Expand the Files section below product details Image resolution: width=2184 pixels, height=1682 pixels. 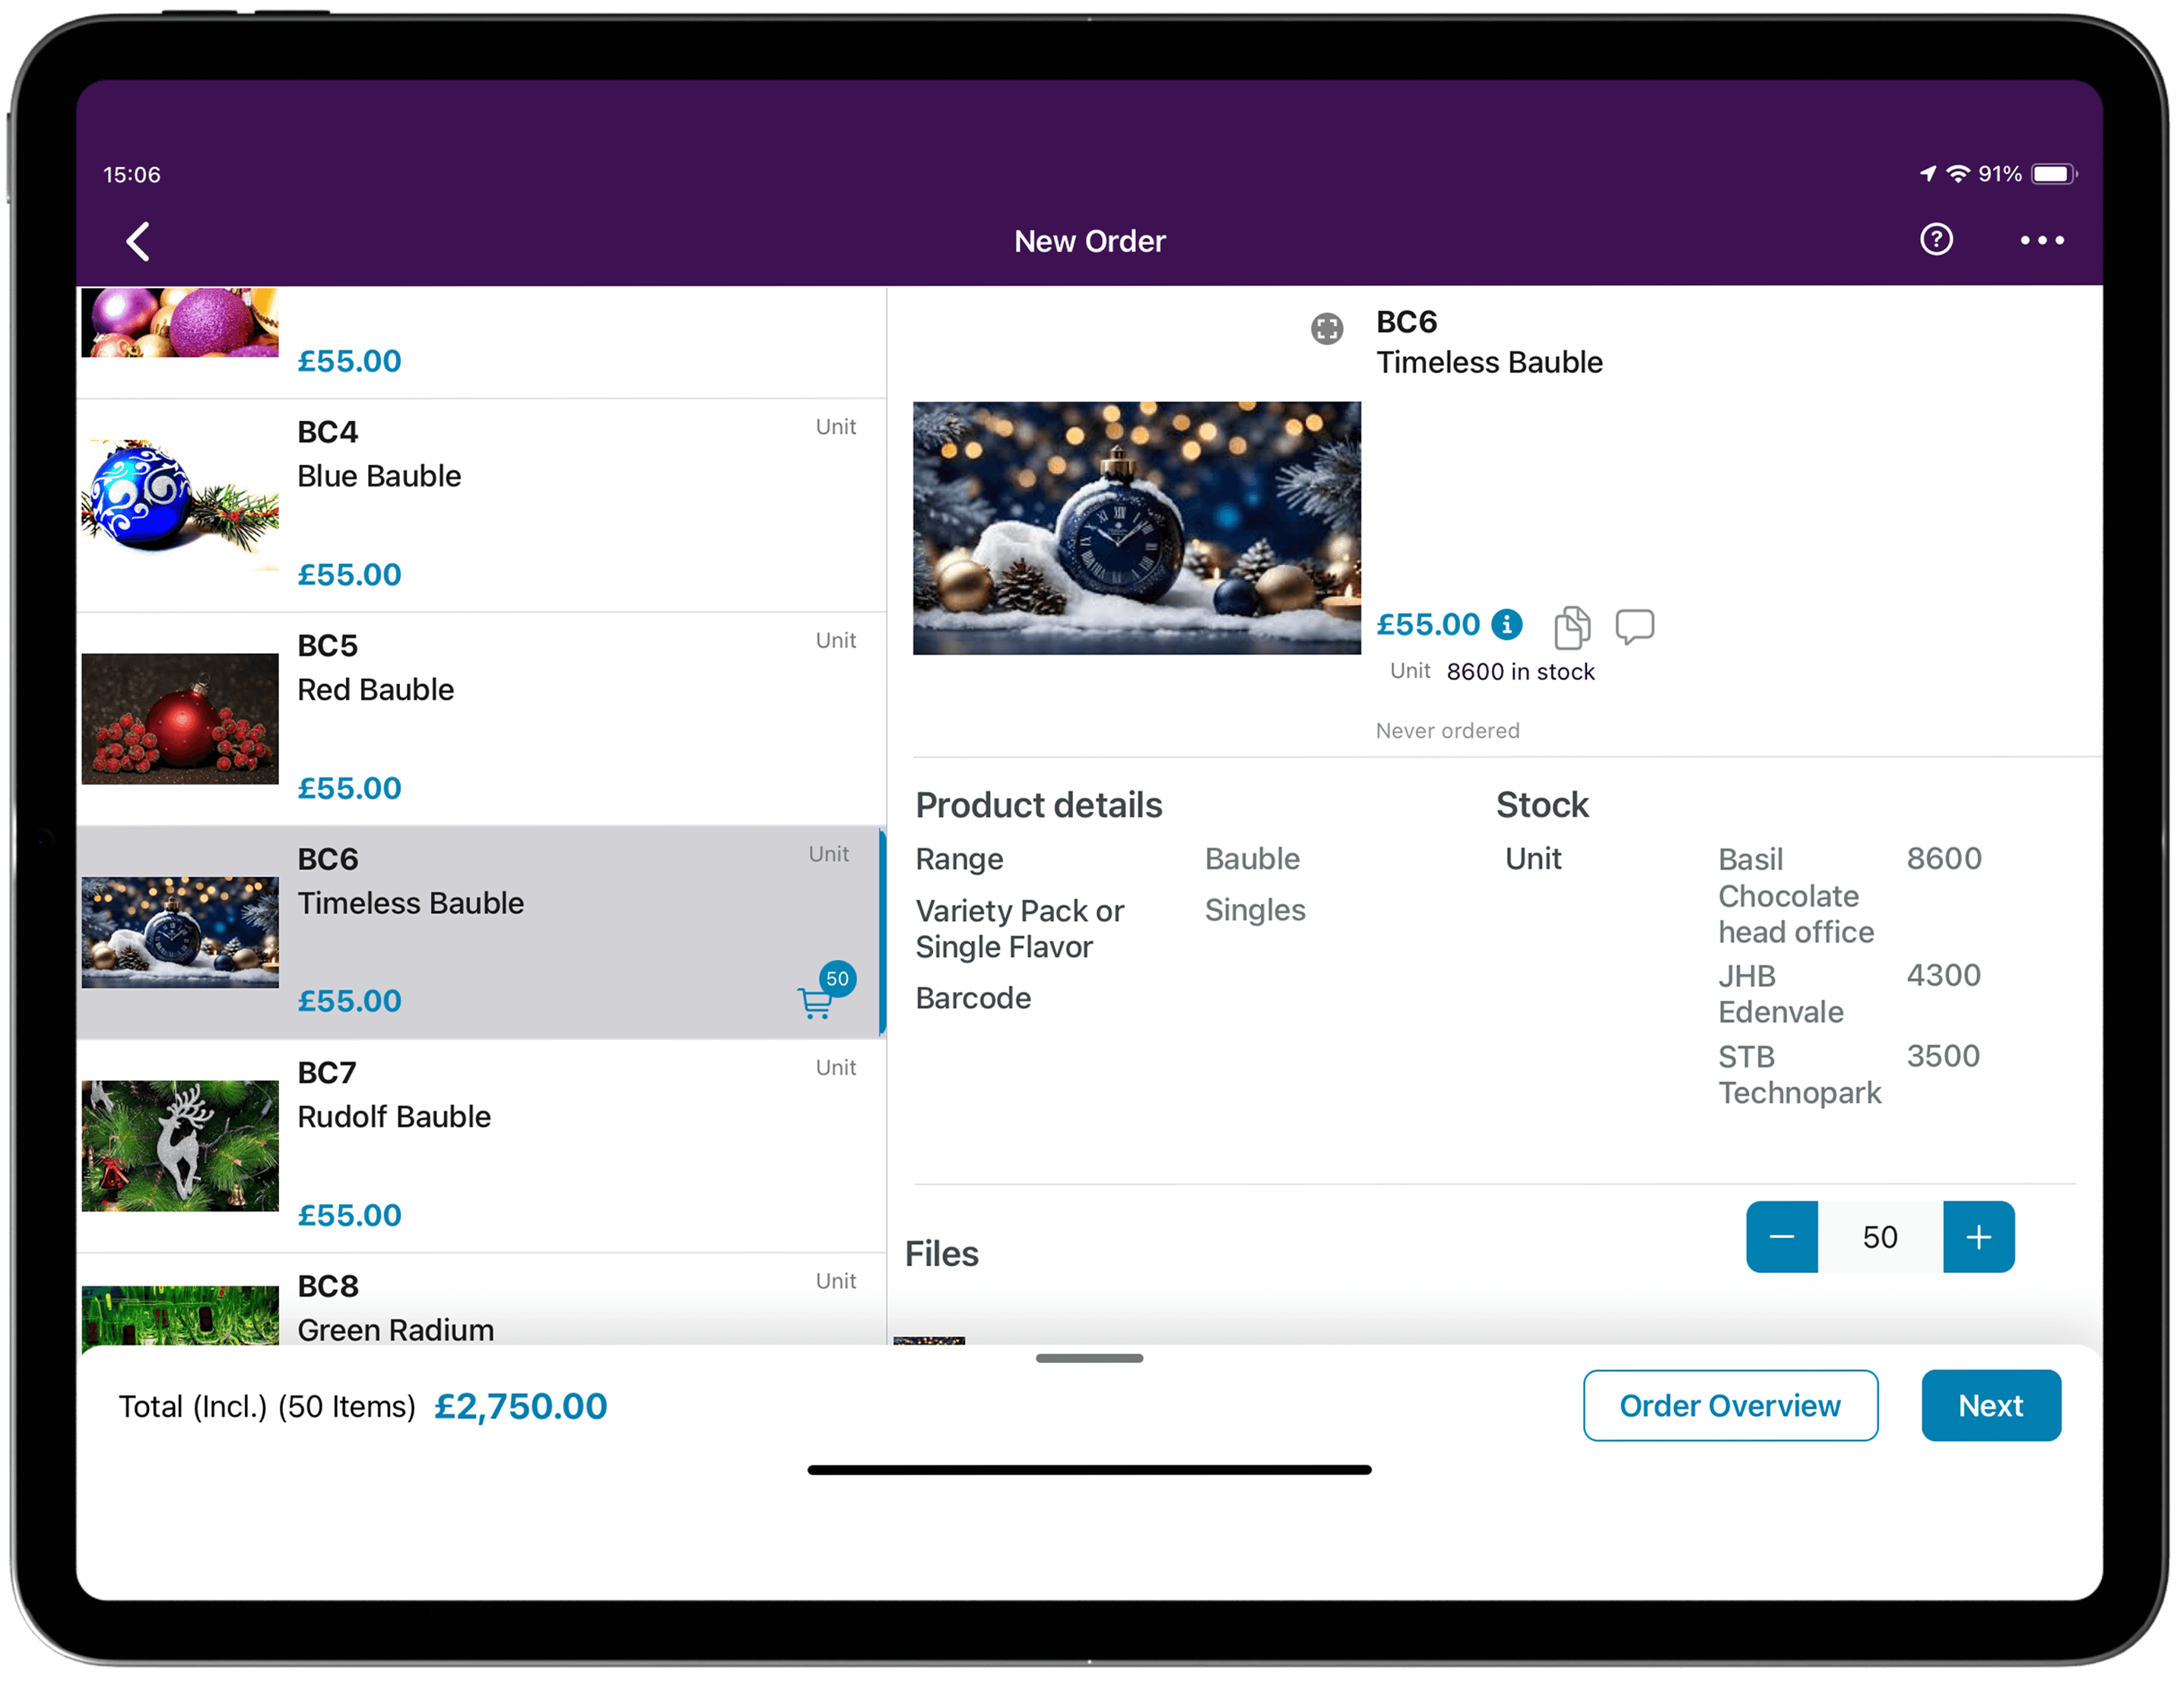[945, 1253]
